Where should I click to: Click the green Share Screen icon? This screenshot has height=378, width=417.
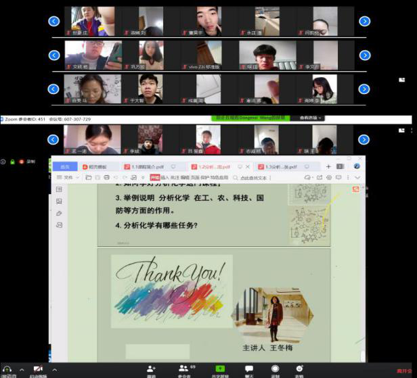pos(219,369)
